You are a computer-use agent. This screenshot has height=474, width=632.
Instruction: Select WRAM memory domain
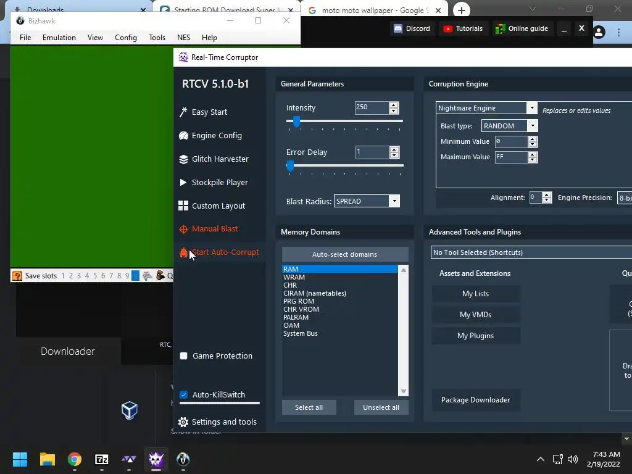click(x=340, y=277)
